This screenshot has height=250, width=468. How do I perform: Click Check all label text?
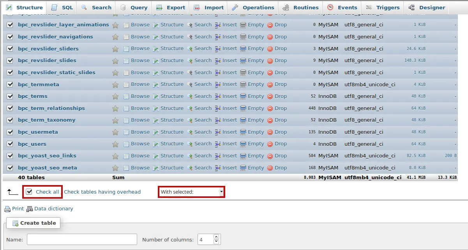pos(48,192)
